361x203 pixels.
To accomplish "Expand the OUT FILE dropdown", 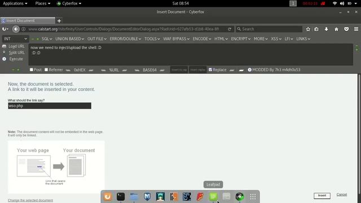I will point(96,39).
